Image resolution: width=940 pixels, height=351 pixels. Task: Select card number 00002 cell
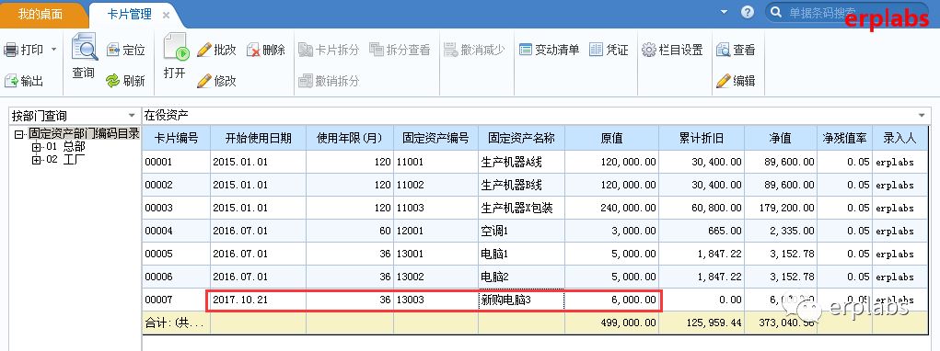[x=176, y=185]
